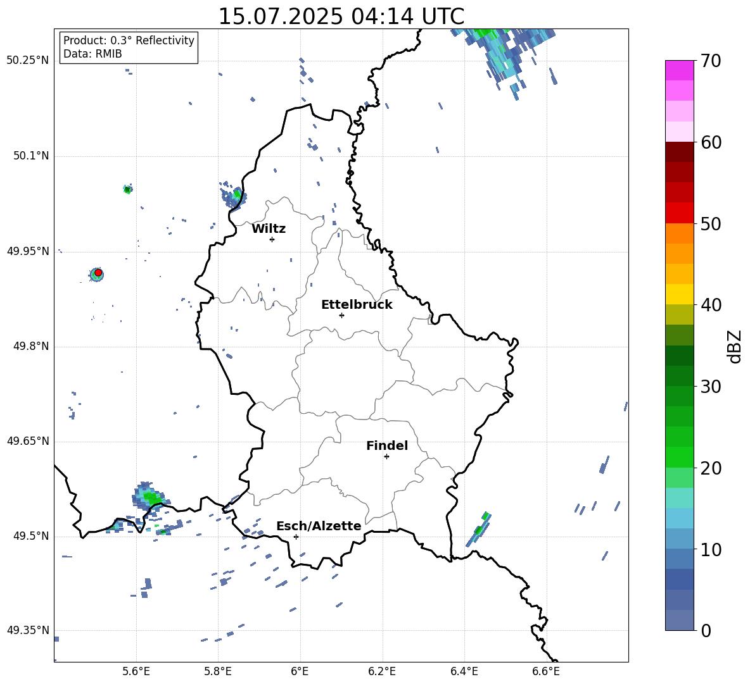The image size is (750, 684).
Task: Click the 70 value on the colorbar
Action: coord(711,61)
